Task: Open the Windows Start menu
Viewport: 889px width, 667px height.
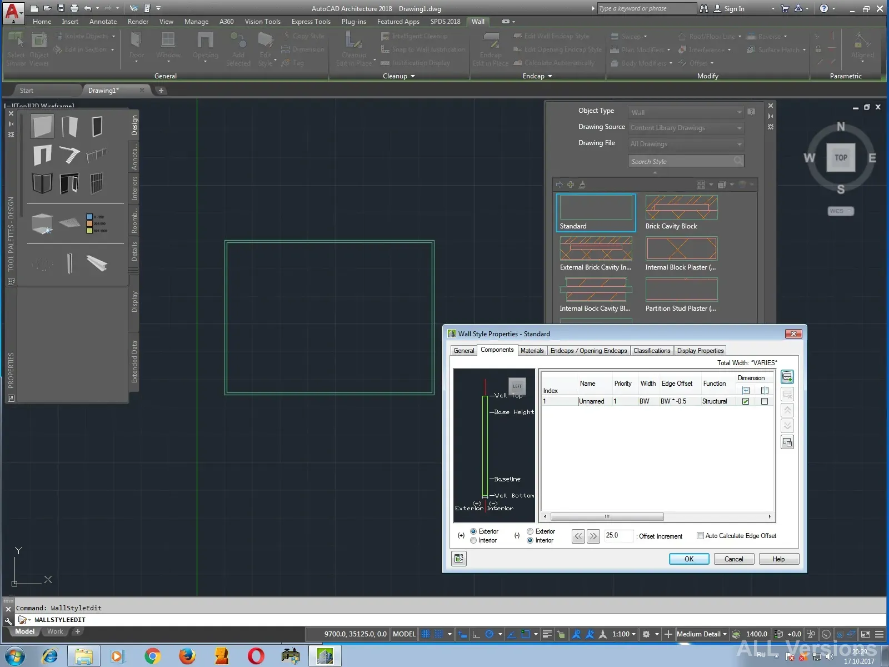Action: (15, 656)
